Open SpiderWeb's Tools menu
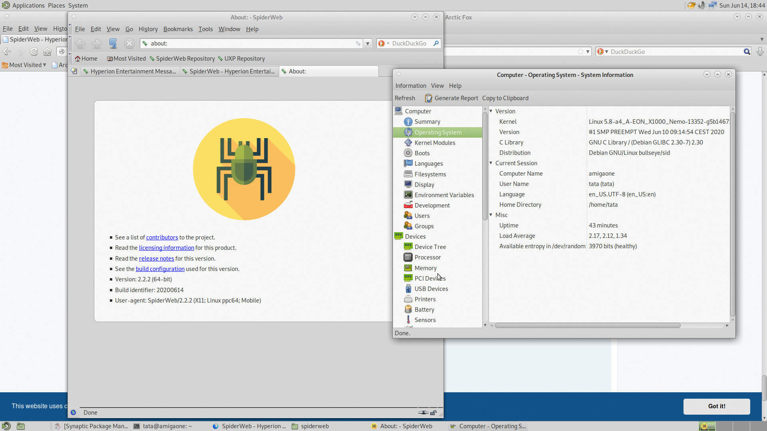This screenshot has height=431, width=767. point(205,29)
